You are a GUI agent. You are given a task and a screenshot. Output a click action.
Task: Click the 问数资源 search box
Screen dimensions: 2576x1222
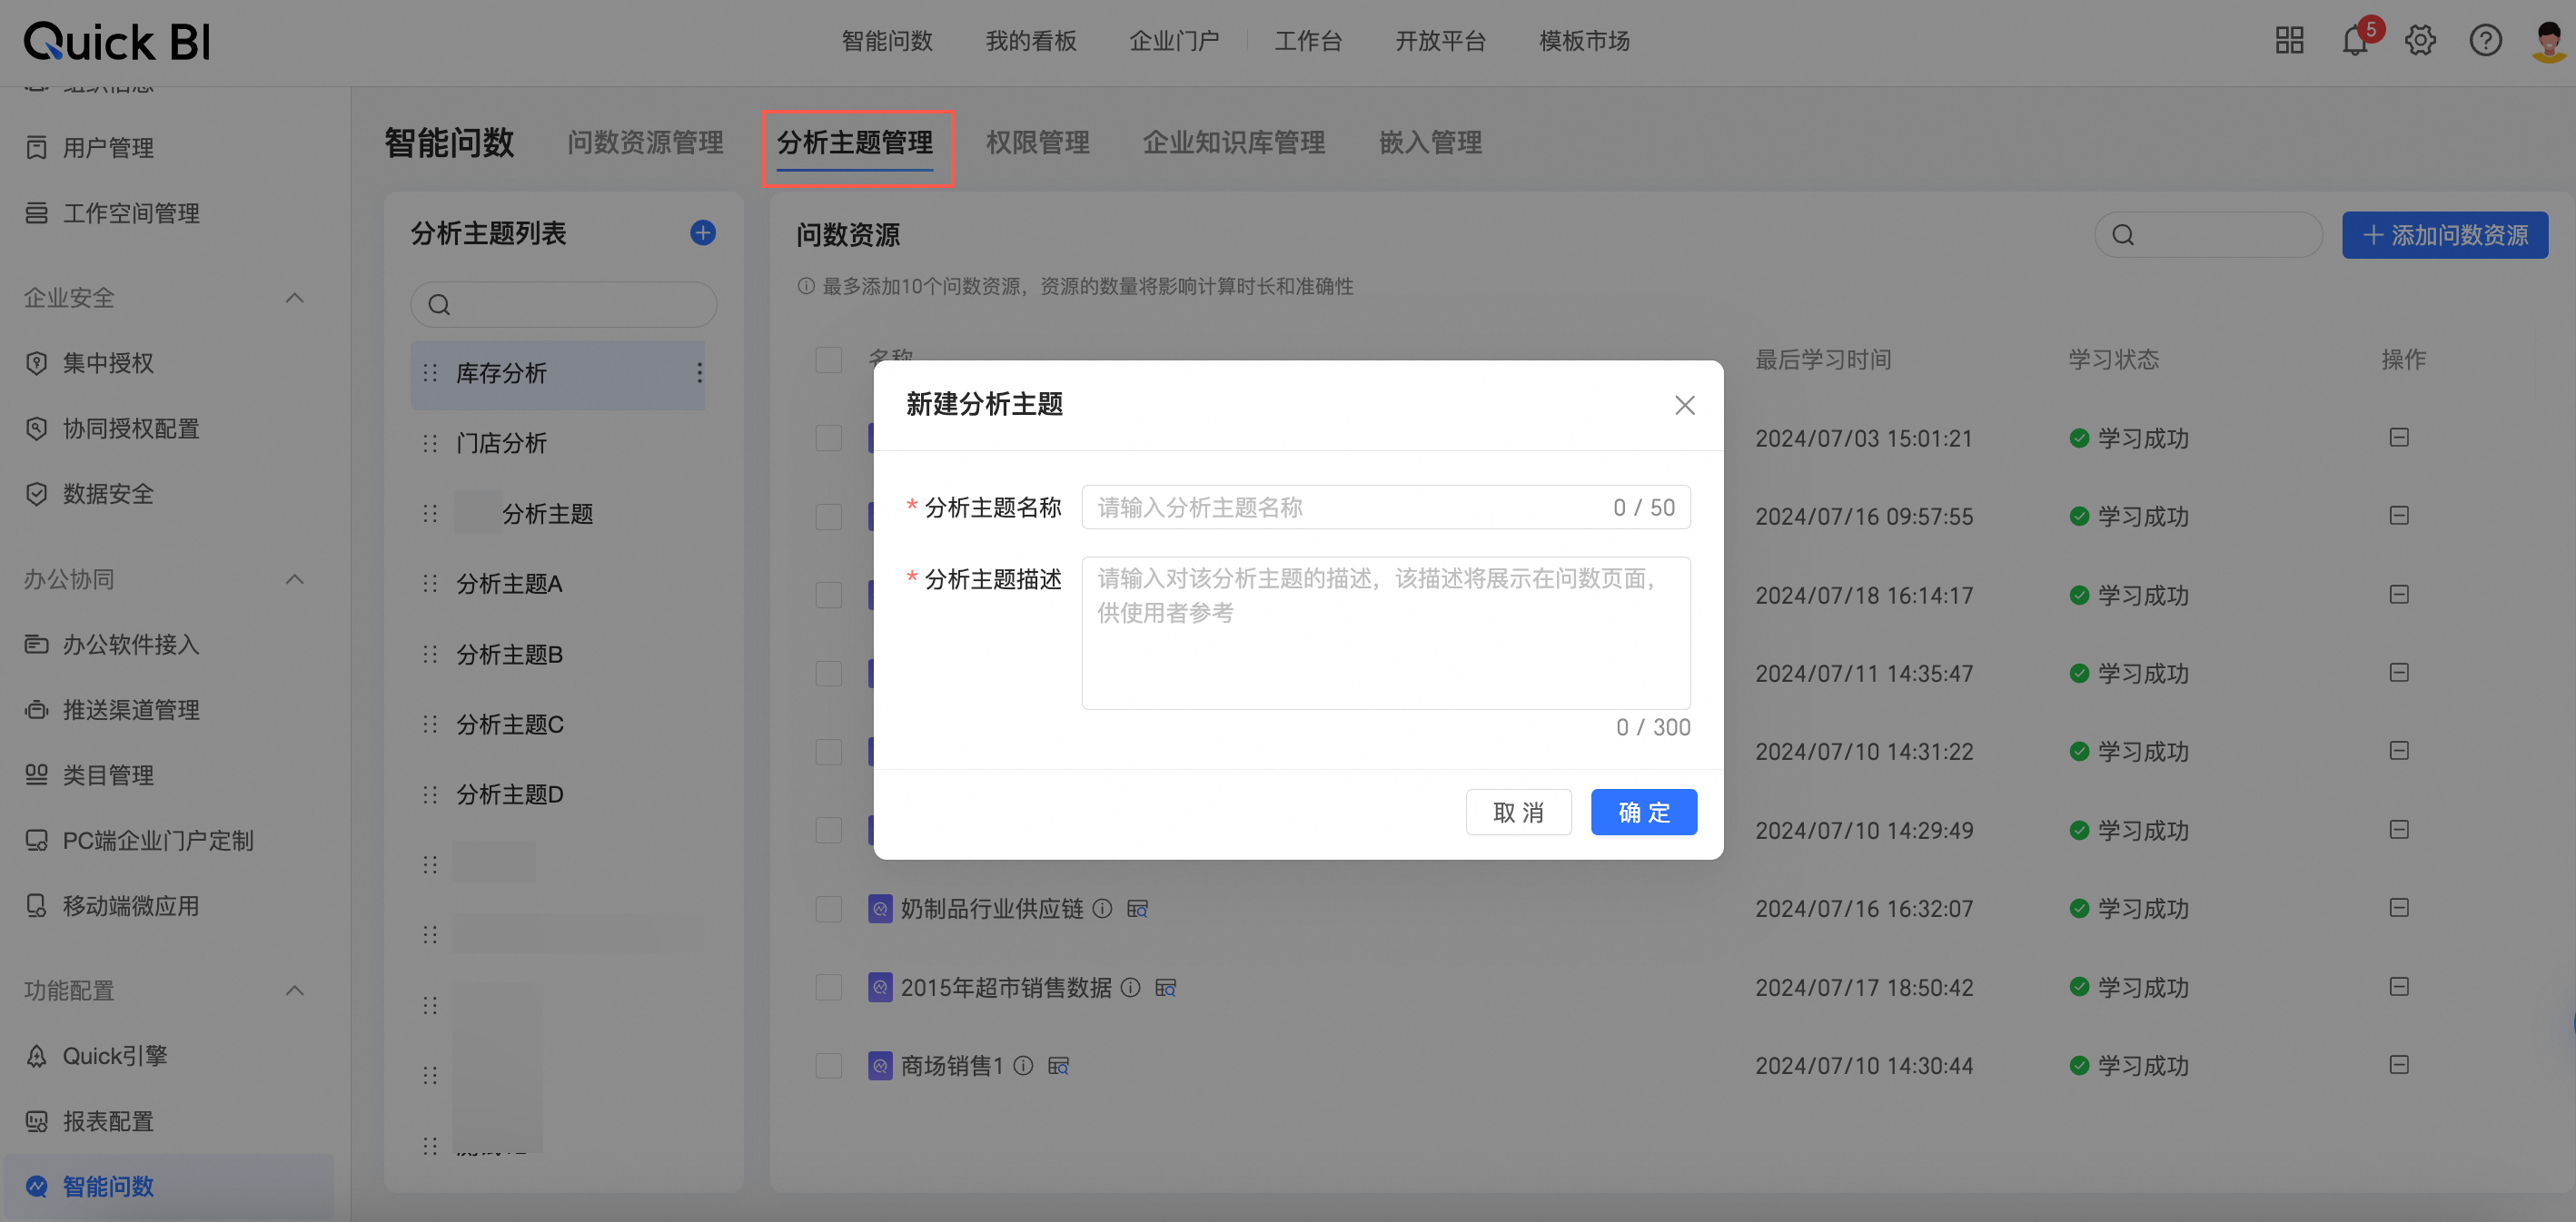pyautogui.click(x=2208, y=235)
